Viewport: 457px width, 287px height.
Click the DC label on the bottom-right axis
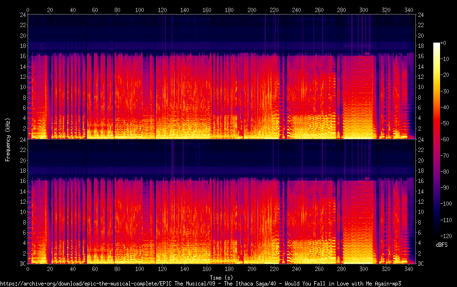(x=421, y=264)
